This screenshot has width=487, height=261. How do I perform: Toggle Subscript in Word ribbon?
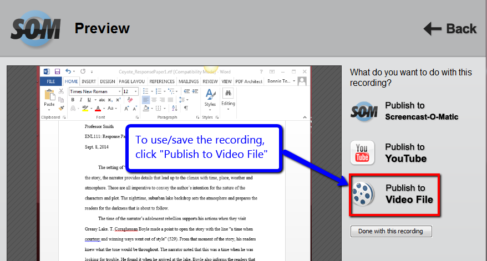pos(110,100)
